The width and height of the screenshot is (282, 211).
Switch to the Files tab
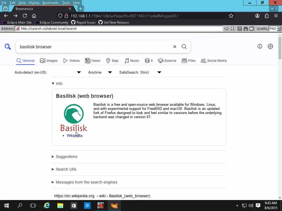188,61
